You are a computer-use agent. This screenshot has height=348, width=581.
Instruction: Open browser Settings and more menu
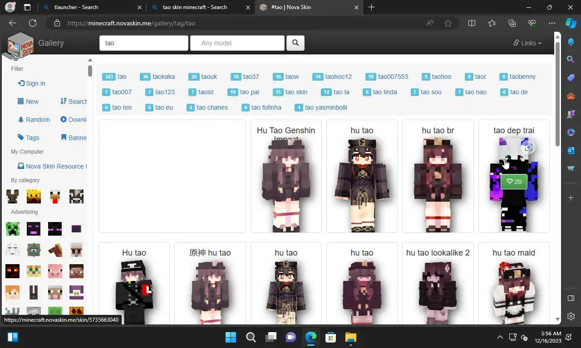coord(552,23)
